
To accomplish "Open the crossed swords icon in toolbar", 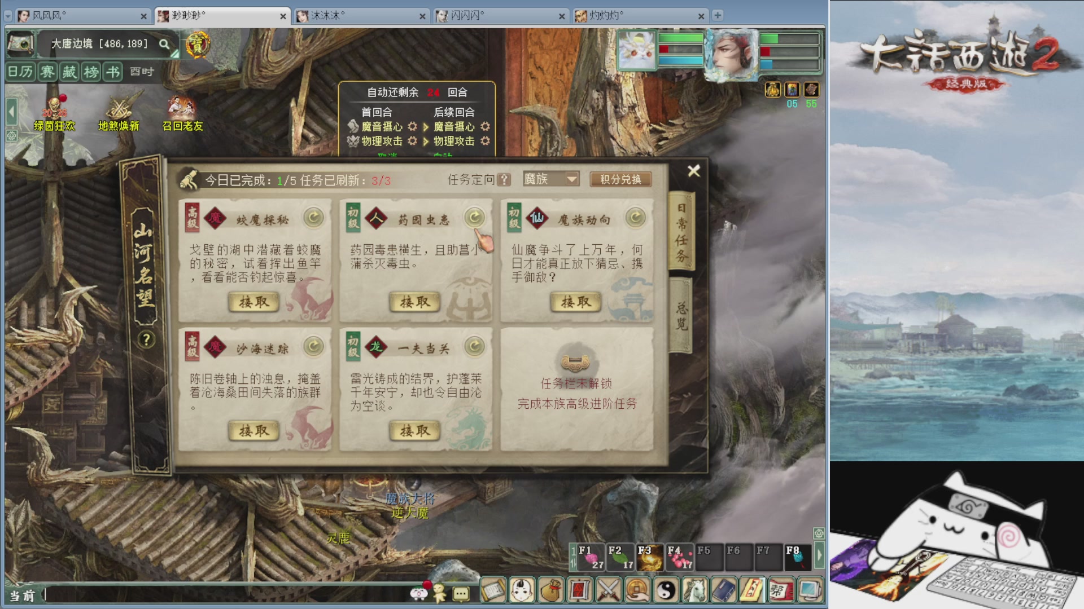I will pos(608,590).
